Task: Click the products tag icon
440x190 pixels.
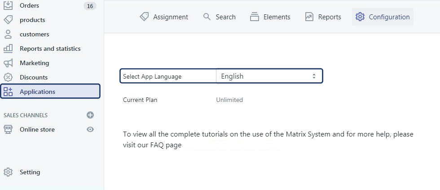Action: [x=8, y=20]
